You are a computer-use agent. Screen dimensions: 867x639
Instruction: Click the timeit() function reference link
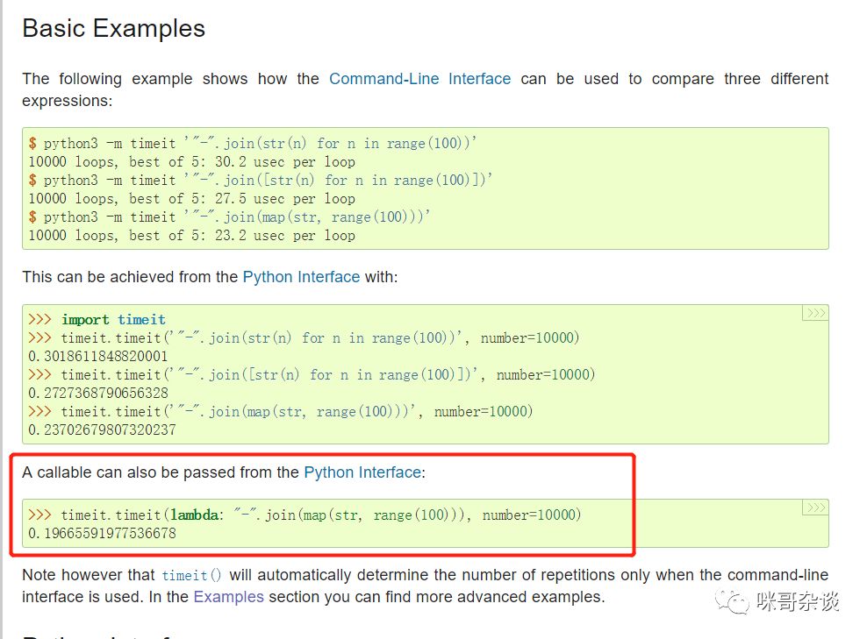pos(191,576)
